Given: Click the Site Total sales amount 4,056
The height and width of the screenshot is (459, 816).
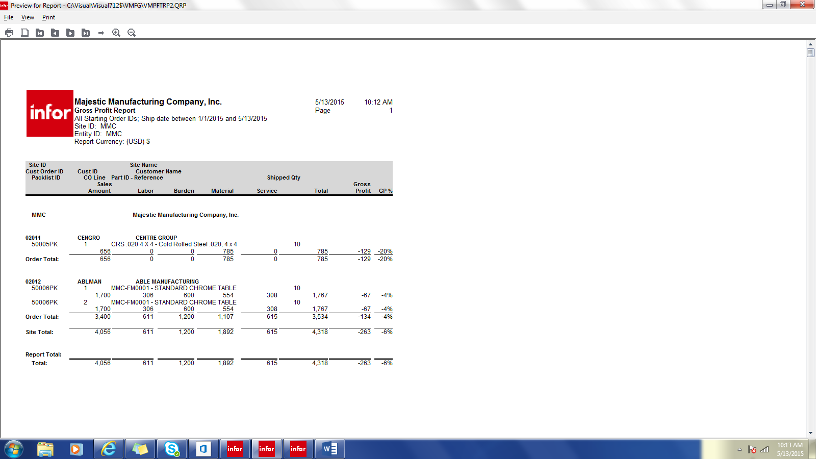Looking at the screenshot, I should click(x=103, y=332).
